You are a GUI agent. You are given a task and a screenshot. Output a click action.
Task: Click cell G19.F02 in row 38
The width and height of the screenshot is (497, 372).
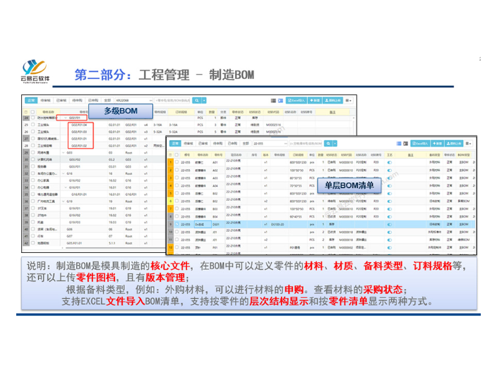75,216
